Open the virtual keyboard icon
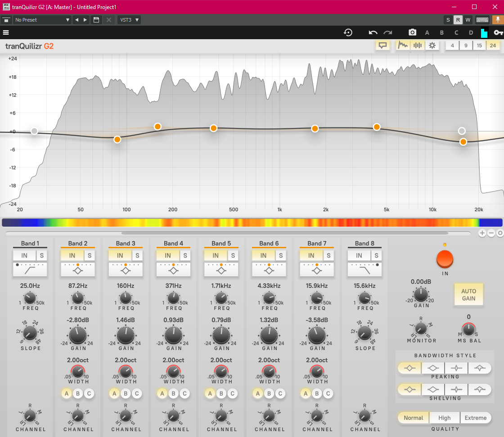The image size is (504, 437). click(x=482, y=20)
